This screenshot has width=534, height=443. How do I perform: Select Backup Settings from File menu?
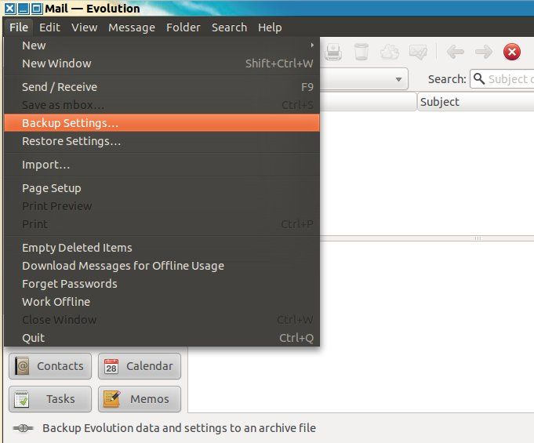click(x=71, y=123)
